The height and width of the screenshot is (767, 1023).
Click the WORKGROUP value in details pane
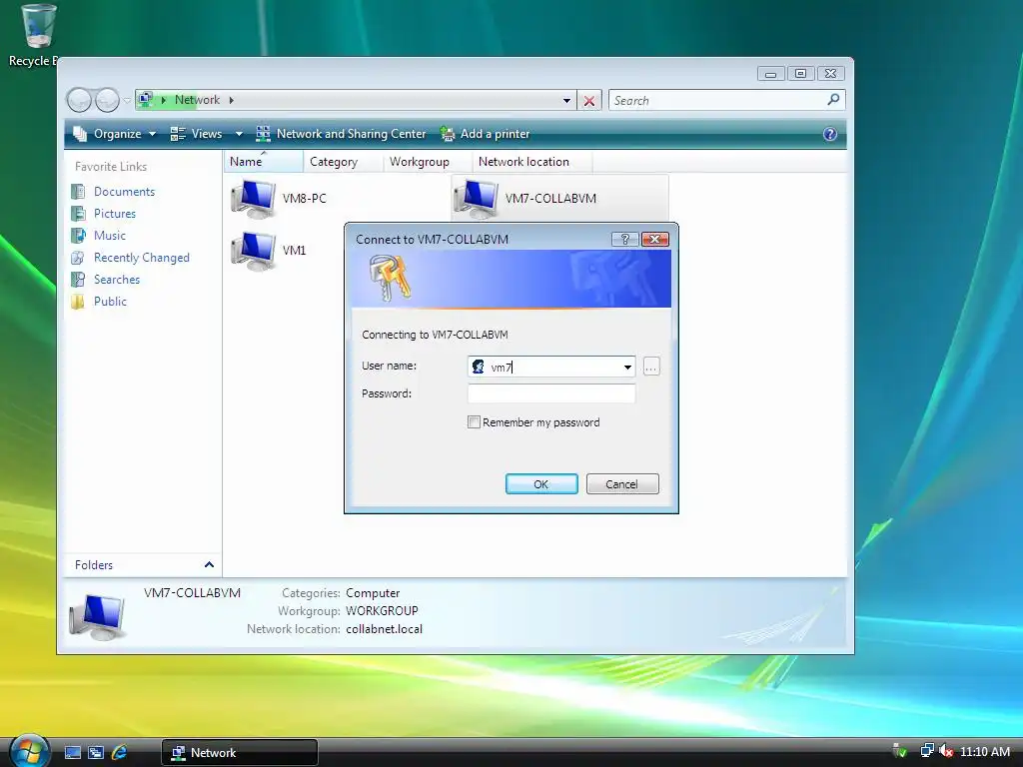(x=382, y=611)
